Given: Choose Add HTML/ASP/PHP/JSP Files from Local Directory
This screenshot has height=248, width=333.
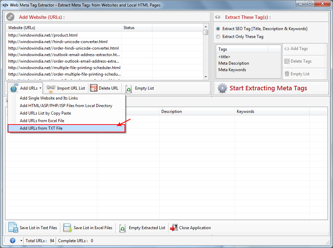Looking at the screenshot, I should 66,106.
